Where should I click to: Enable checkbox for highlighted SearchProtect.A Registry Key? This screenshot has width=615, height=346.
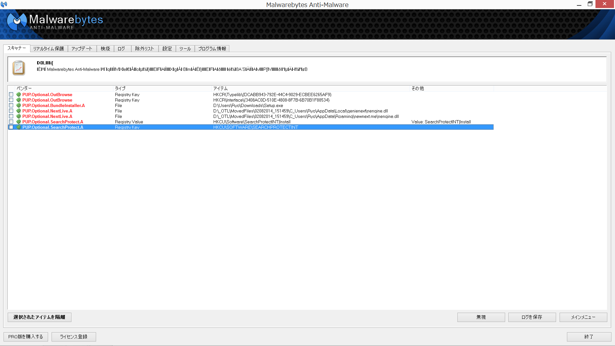point(11,127)
